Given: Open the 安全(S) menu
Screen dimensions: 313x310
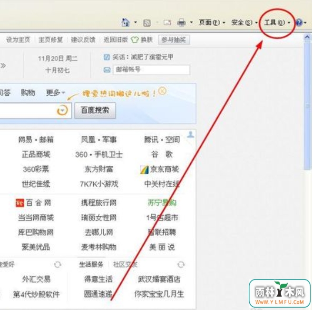Looking at the screenshot, I should [x=245, y=22].
